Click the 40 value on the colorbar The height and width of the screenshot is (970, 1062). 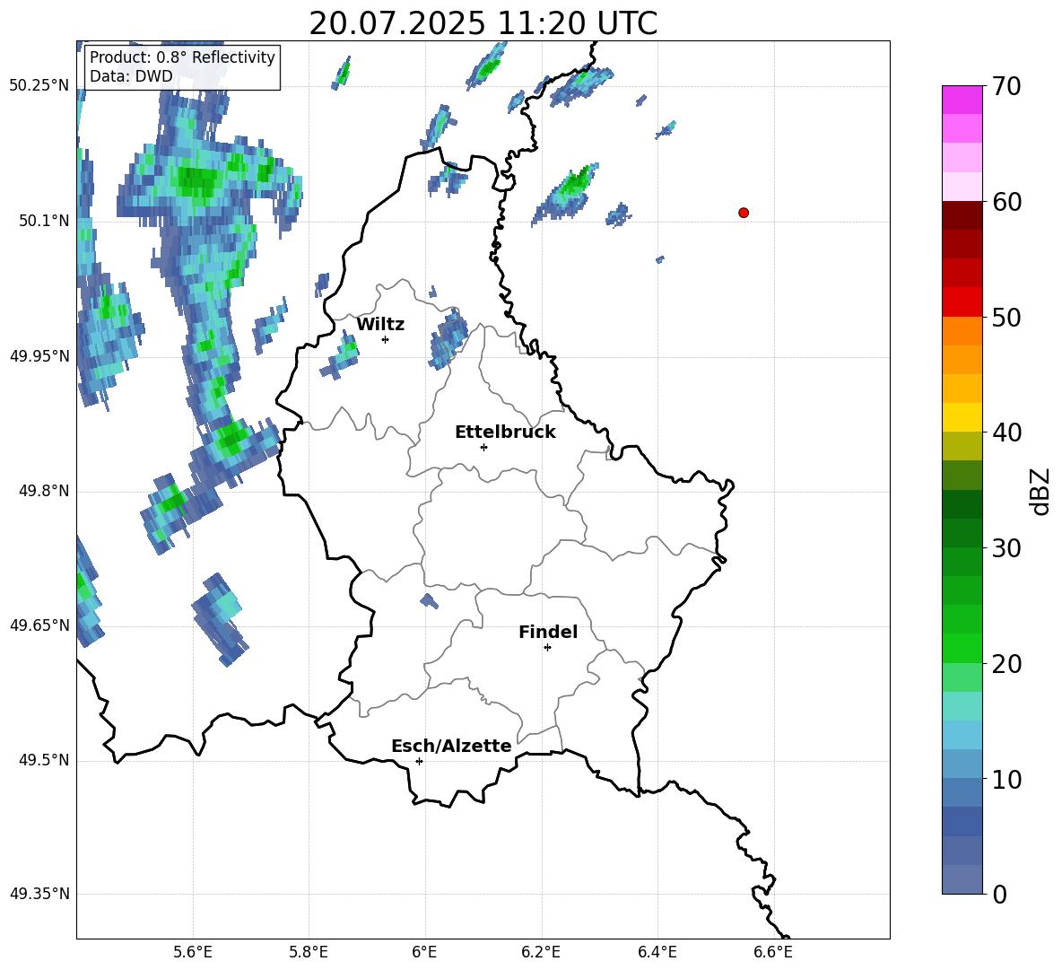1006,433
